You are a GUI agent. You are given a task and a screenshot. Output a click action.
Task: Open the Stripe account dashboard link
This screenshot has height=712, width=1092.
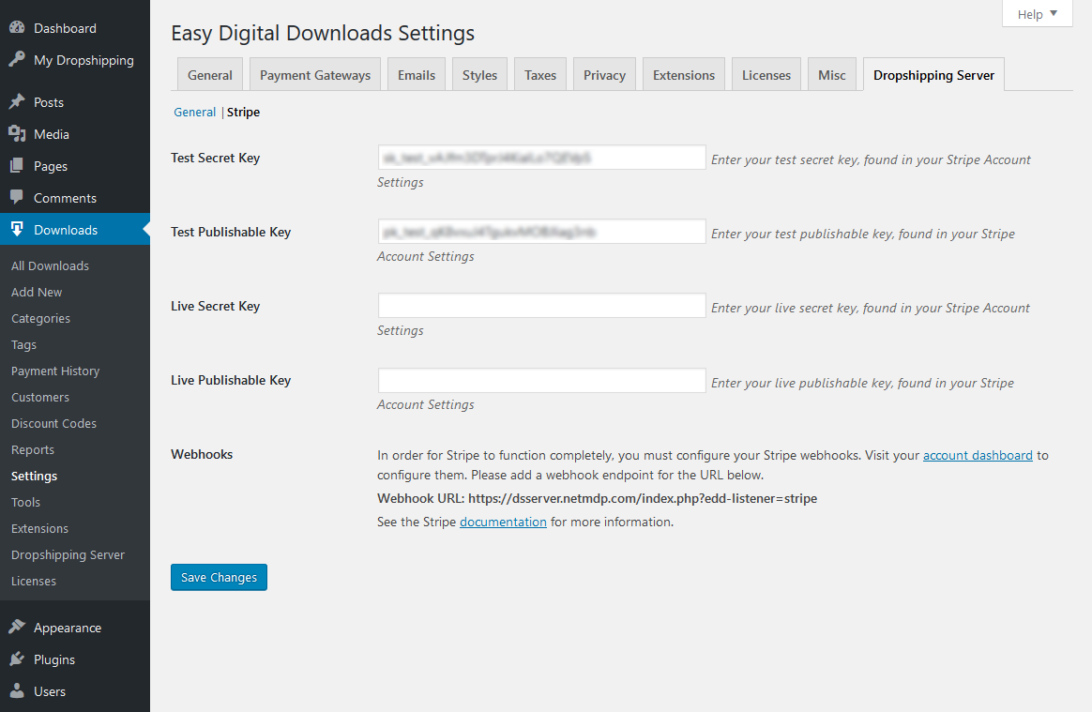pyautogui.click(x=978, y=455)
